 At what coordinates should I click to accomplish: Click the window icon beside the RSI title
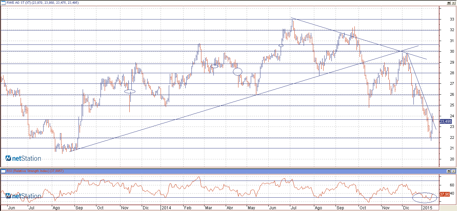click(3, 171)
